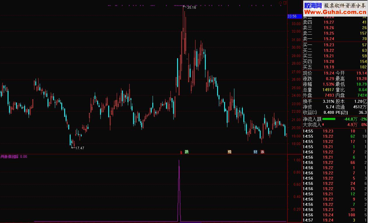Click the 大宗流入 amount 4.9万
368x223 pixels.
coord(352,125)
